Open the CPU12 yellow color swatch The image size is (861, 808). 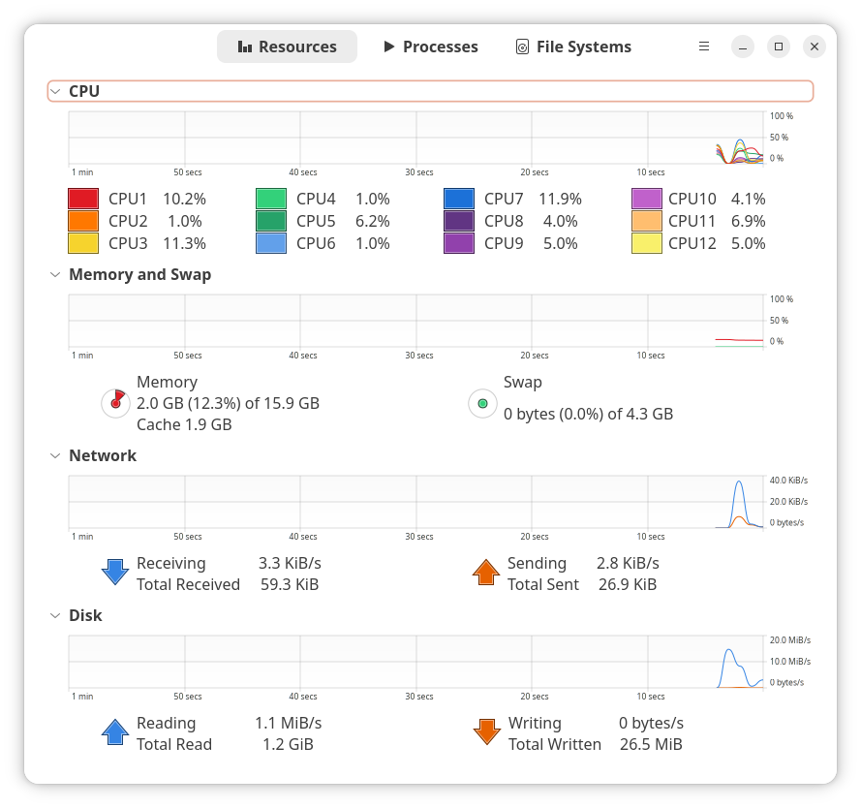647,243
